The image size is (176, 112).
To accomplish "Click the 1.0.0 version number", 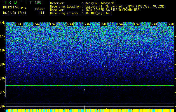I will (x=38, y=3).
